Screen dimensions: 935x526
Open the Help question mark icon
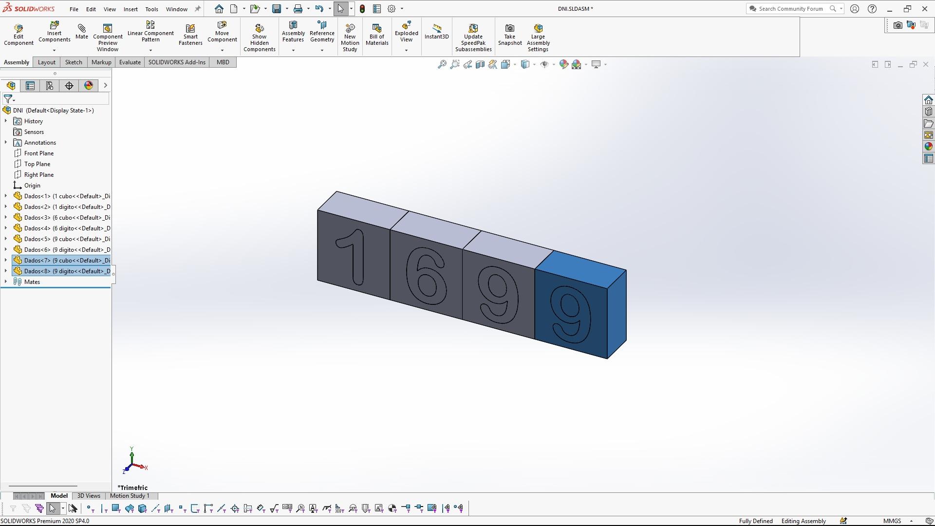coord(872,9)
